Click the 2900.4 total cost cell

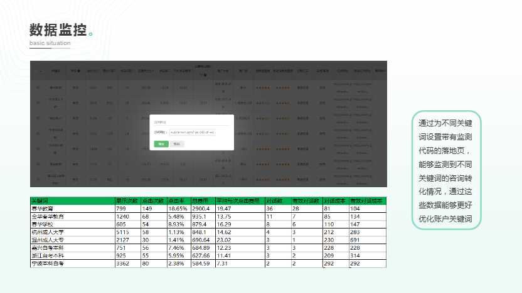[x=203, y=208]
